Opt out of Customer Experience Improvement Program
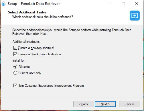Viewport: 144px width, 111px height. (x=15, y=86)
